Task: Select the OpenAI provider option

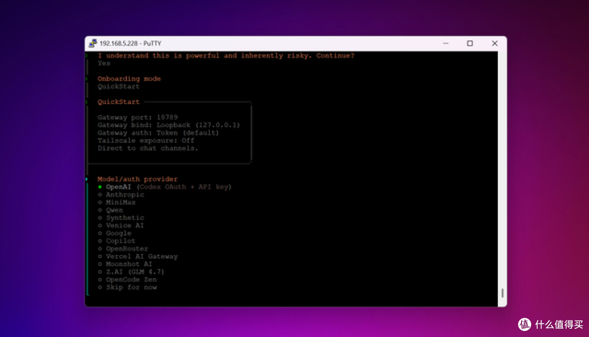Action: point(165,186)
